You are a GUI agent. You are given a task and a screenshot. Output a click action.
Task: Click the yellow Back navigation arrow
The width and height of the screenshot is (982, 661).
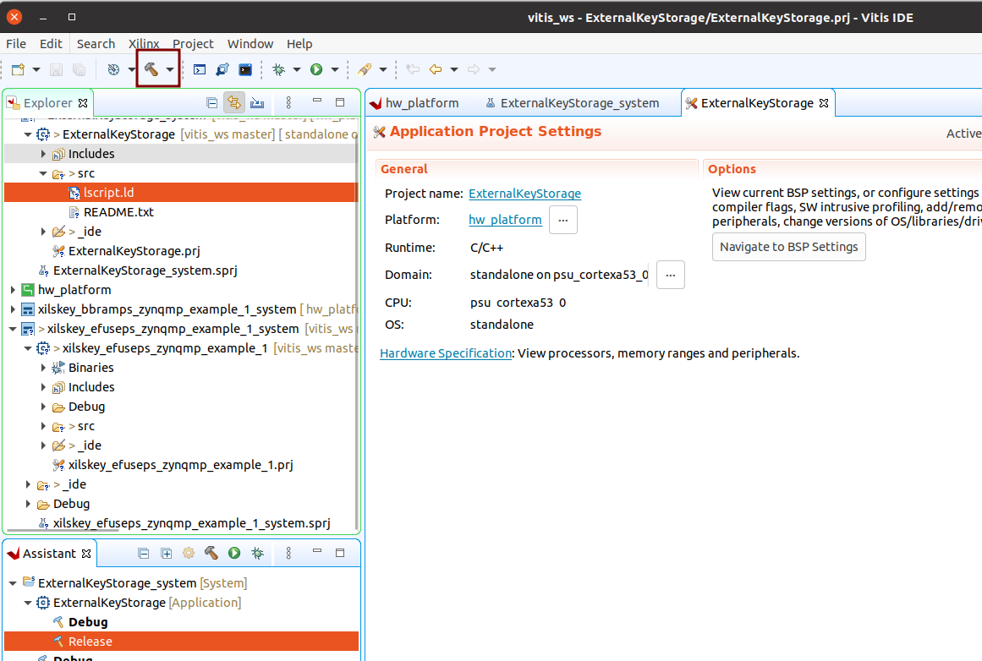[436, 69]
